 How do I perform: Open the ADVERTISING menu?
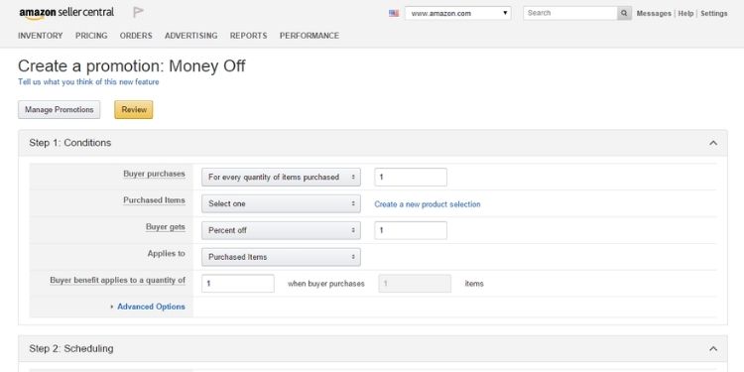pyautogui.click(x=191, y=36)
